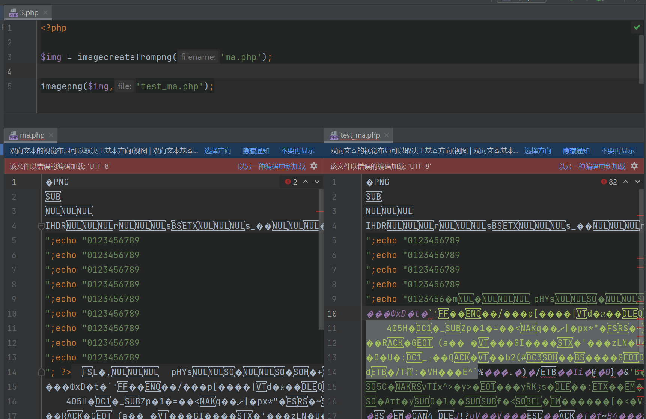Switch to the 3.php editor tab
This screenshot has width=646, height=419.
tap(28, 13)
